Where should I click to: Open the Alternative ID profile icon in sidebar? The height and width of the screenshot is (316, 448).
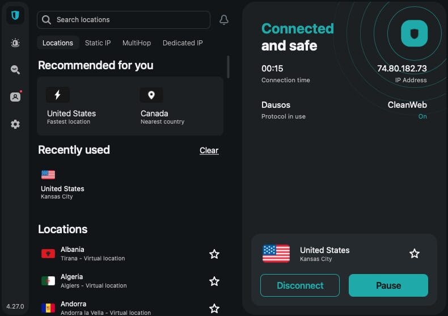pos(16,96)
